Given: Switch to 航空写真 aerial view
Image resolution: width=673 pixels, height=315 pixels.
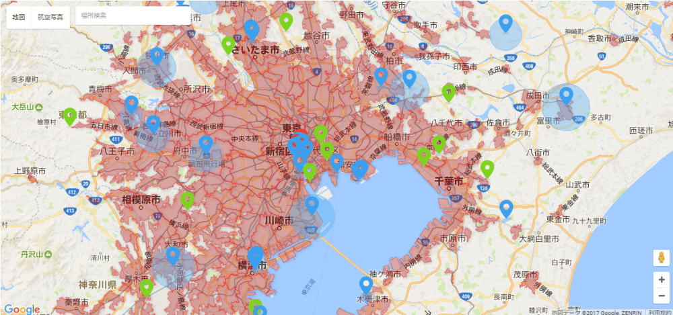Looking at the screenshot, I should (x=50, y=17).
